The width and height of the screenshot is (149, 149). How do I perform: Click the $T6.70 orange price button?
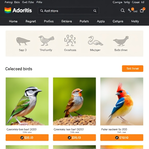pyautogui.click(x=74, y=137)
